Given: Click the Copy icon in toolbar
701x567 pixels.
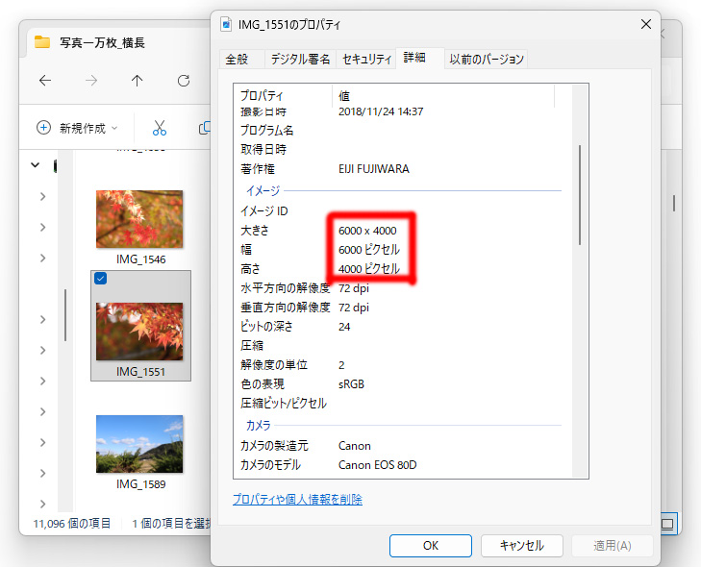Looking at the screenshot, I should click(x=204, y=128).
